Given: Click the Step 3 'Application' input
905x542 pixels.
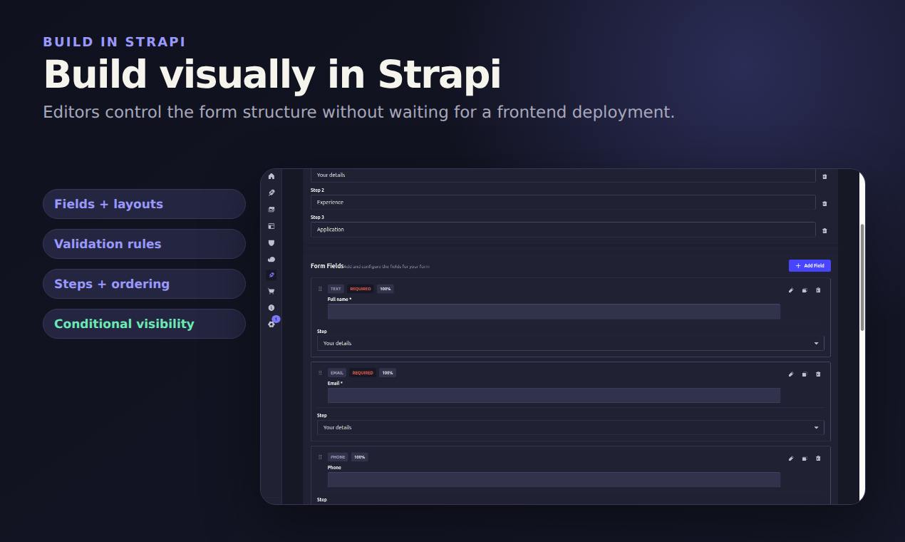Looking at the screenshot, I should pyautogui.click(x=563, y=230).
